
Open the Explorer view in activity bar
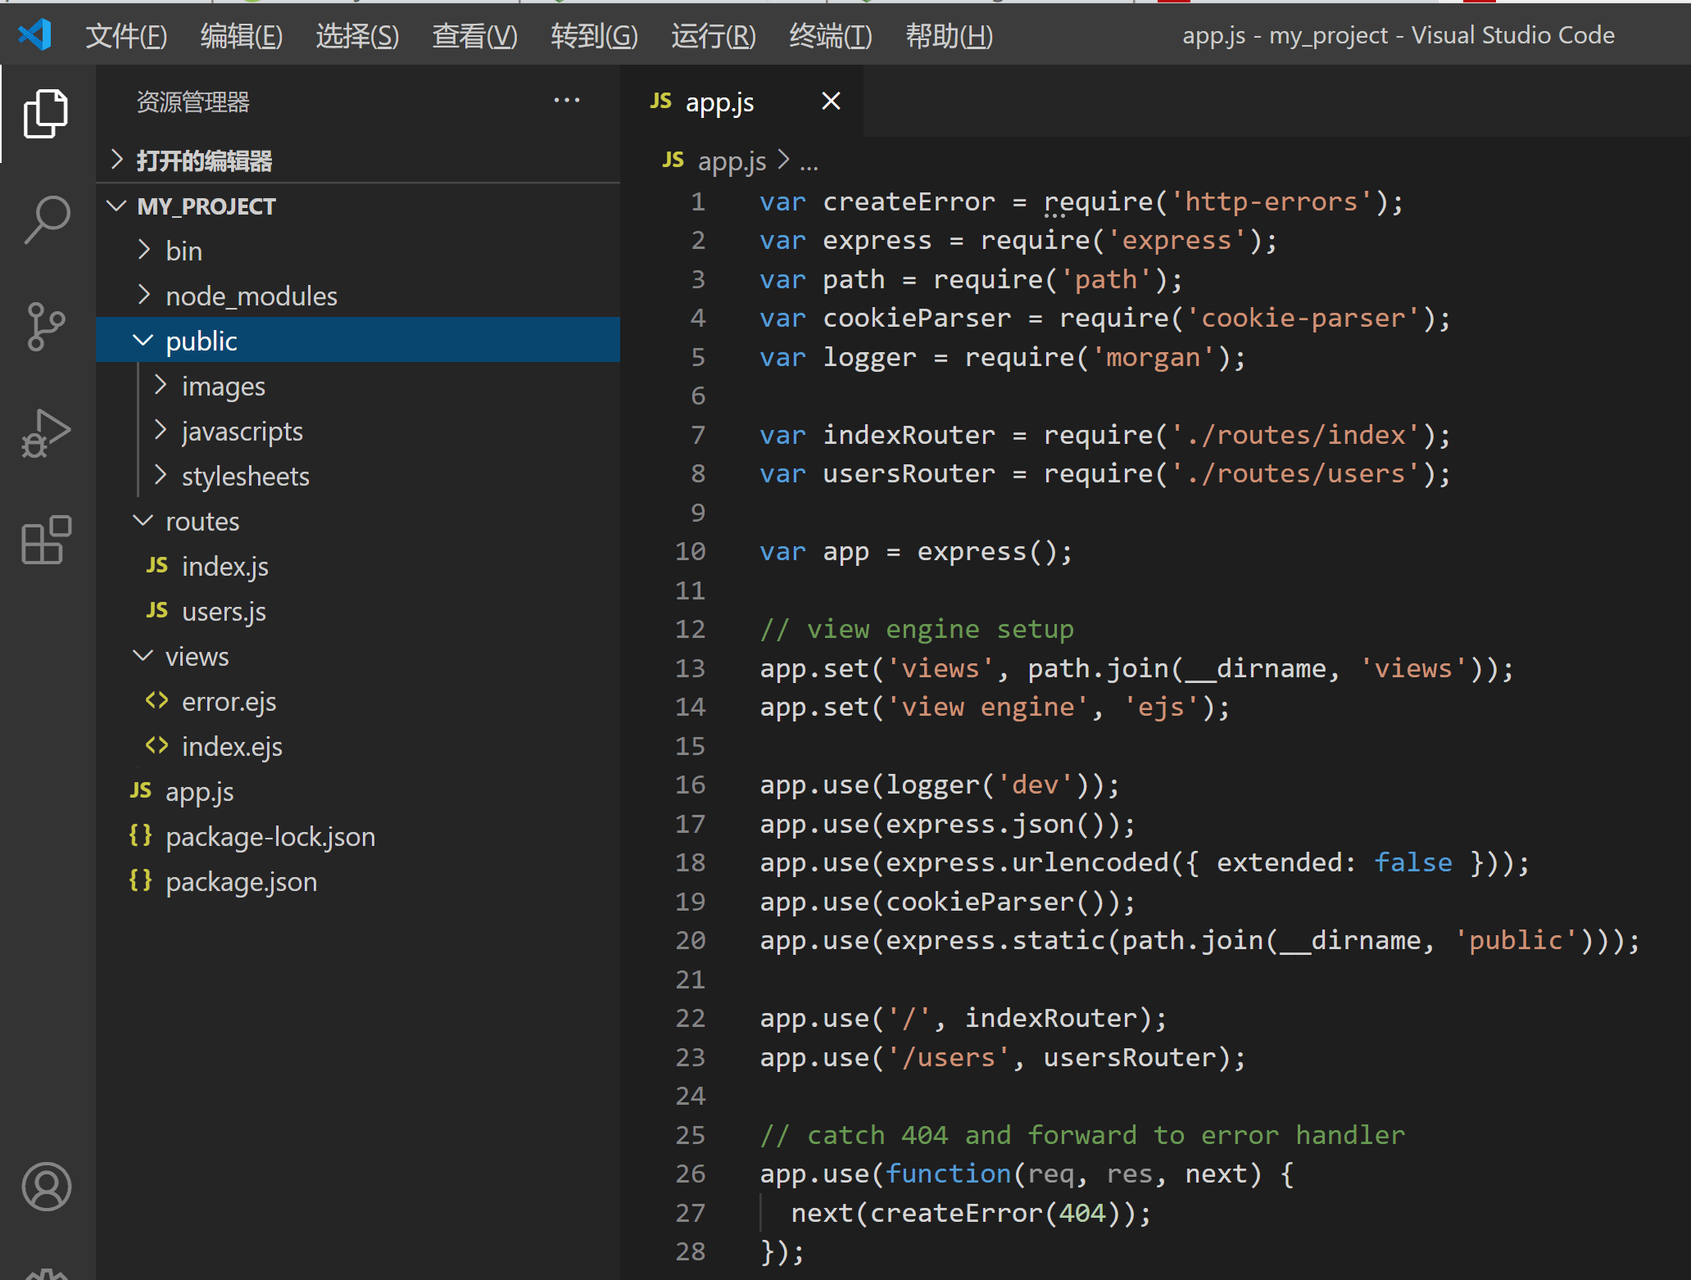point(46,114)
